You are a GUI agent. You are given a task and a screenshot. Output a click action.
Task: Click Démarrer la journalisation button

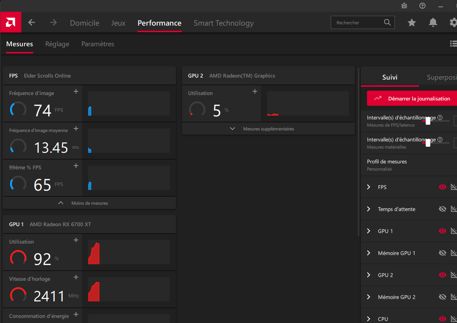(412, 98)
